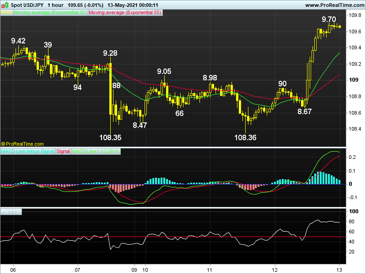Click the 109.4 price axis value
Screen dimensions: 366x274
click(355, 48)
